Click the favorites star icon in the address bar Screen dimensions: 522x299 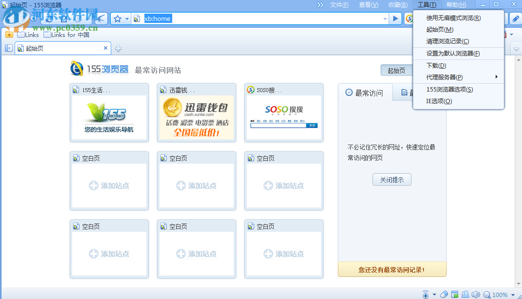118,19
